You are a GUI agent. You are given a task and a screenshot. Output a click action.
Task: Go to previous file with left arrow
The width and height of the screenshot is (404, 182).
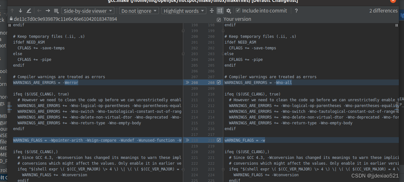(39, 11)
